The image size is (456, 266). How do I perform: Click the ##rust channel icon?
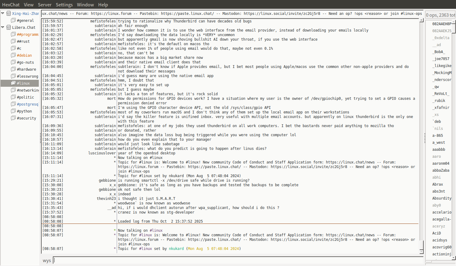point(13,41)
